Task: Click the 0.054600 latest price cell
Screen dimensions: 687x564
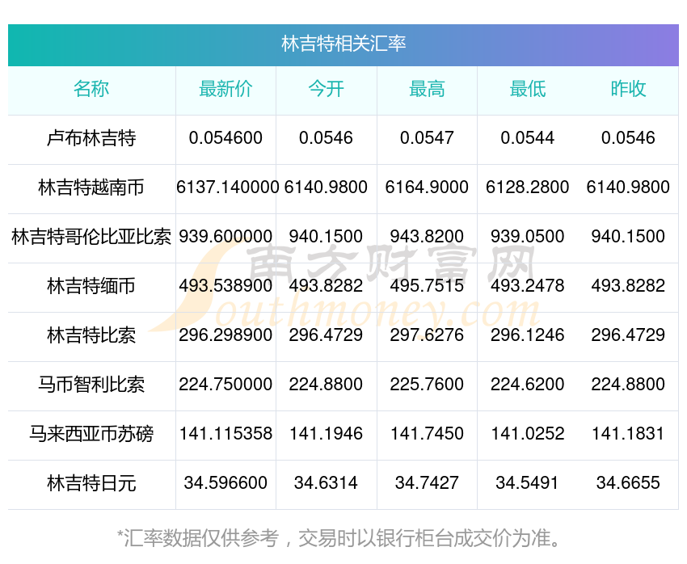Action: [225, 138]
